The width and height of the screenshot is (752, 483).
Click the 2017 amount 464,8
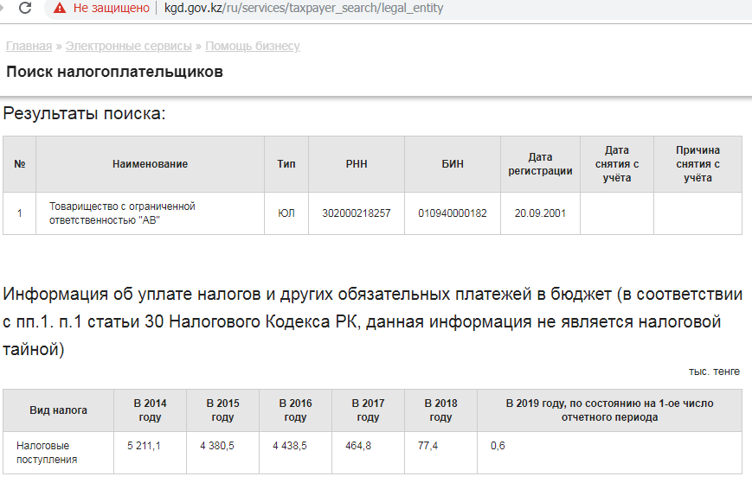click(x=358, y=446)
